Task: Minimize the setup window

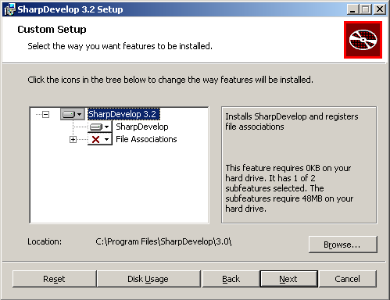Action: click(352, 9)
